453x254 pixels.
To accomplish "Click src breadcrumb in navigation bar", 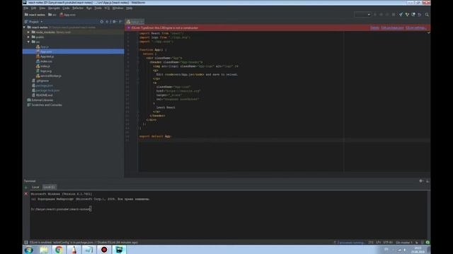I will [x=52, y=14].
